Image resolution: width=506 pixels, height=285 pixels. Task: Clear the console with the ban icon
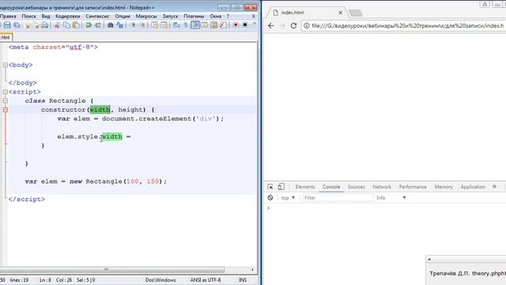click(x=270, y=197)
